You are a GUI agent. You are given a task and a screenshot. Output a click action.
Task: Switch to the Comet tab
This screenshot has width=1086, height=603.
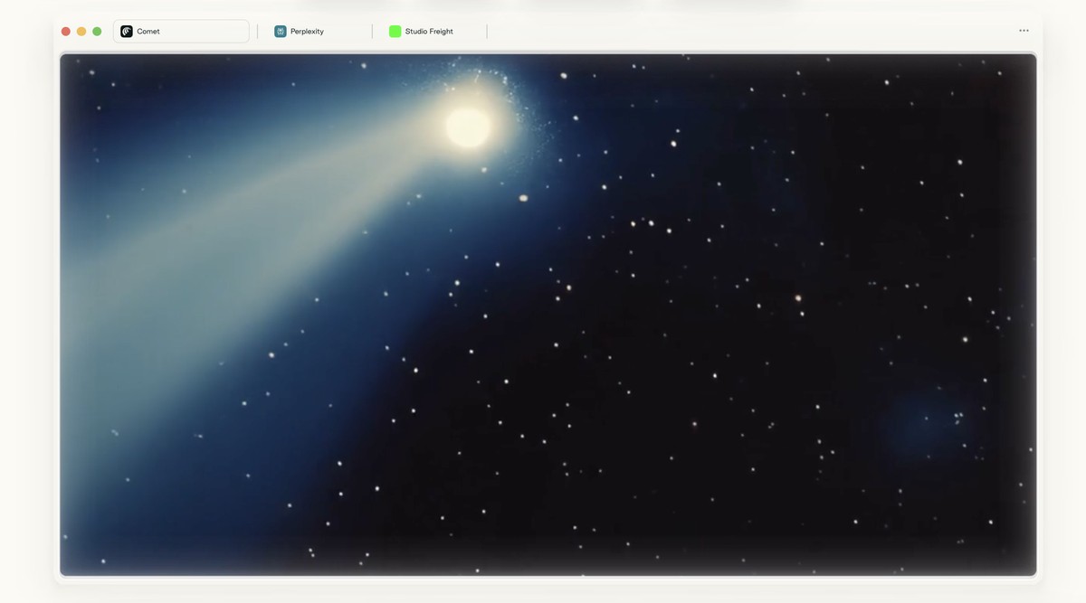[x=181, y=32]
